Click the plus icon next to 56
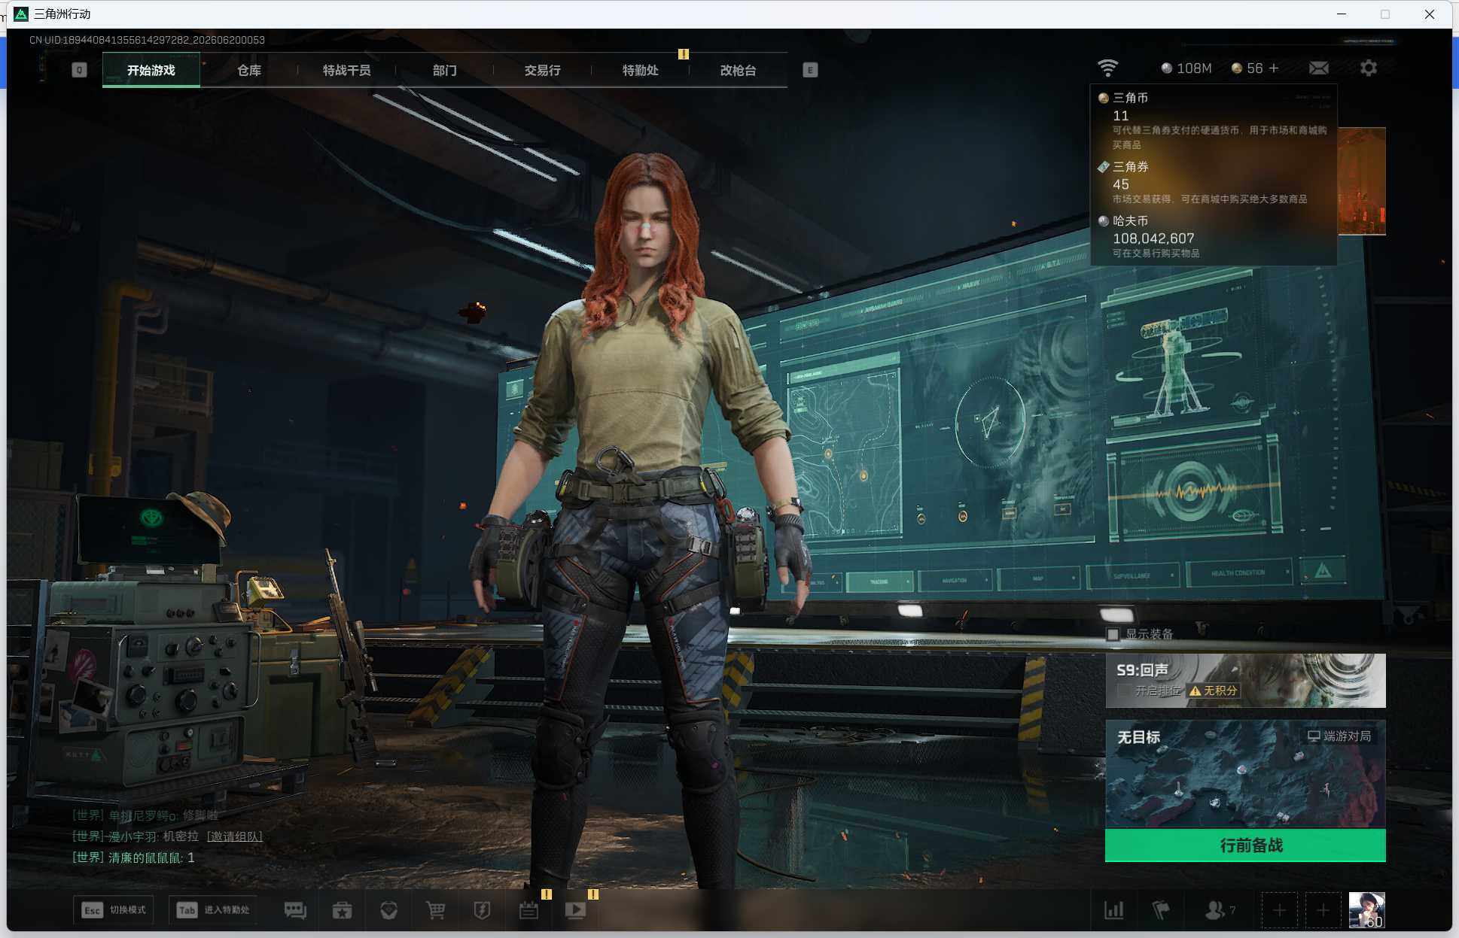 [1274, 68]
